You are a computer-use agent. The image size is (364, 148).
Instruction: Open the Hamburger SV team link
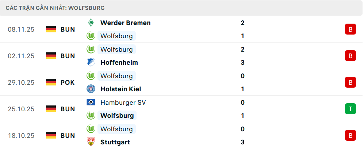pos(123,103)
